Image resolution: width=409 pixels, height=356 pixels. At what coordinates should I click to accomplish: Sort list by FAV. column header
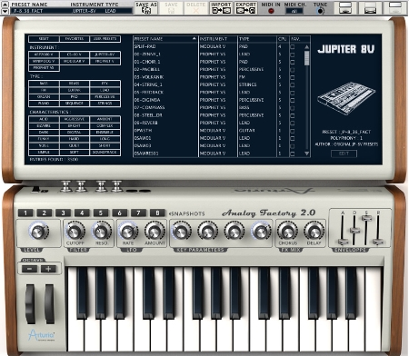click(295, 39)
